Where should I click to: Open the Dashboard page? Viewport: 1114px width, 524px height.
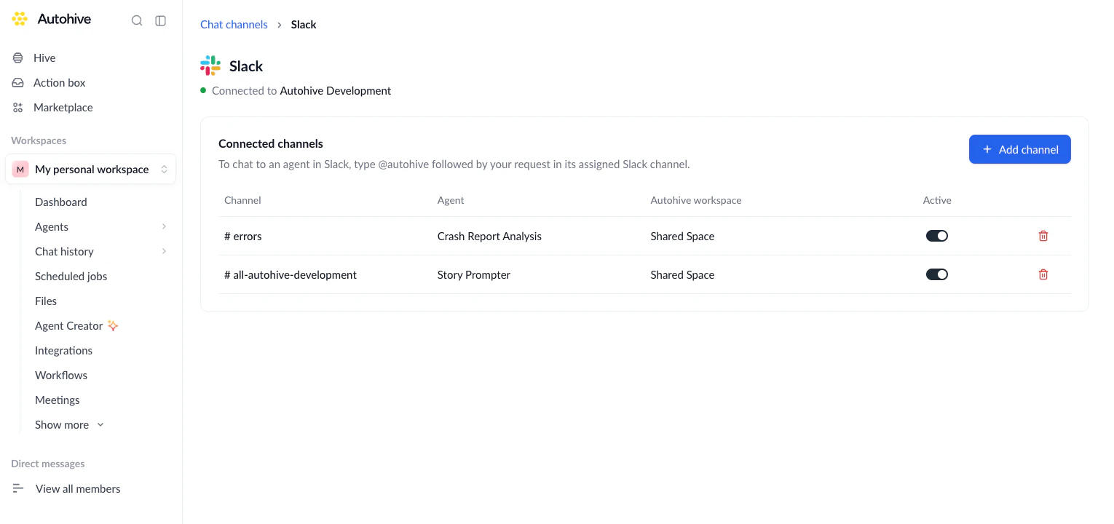(x=61, y=202)
